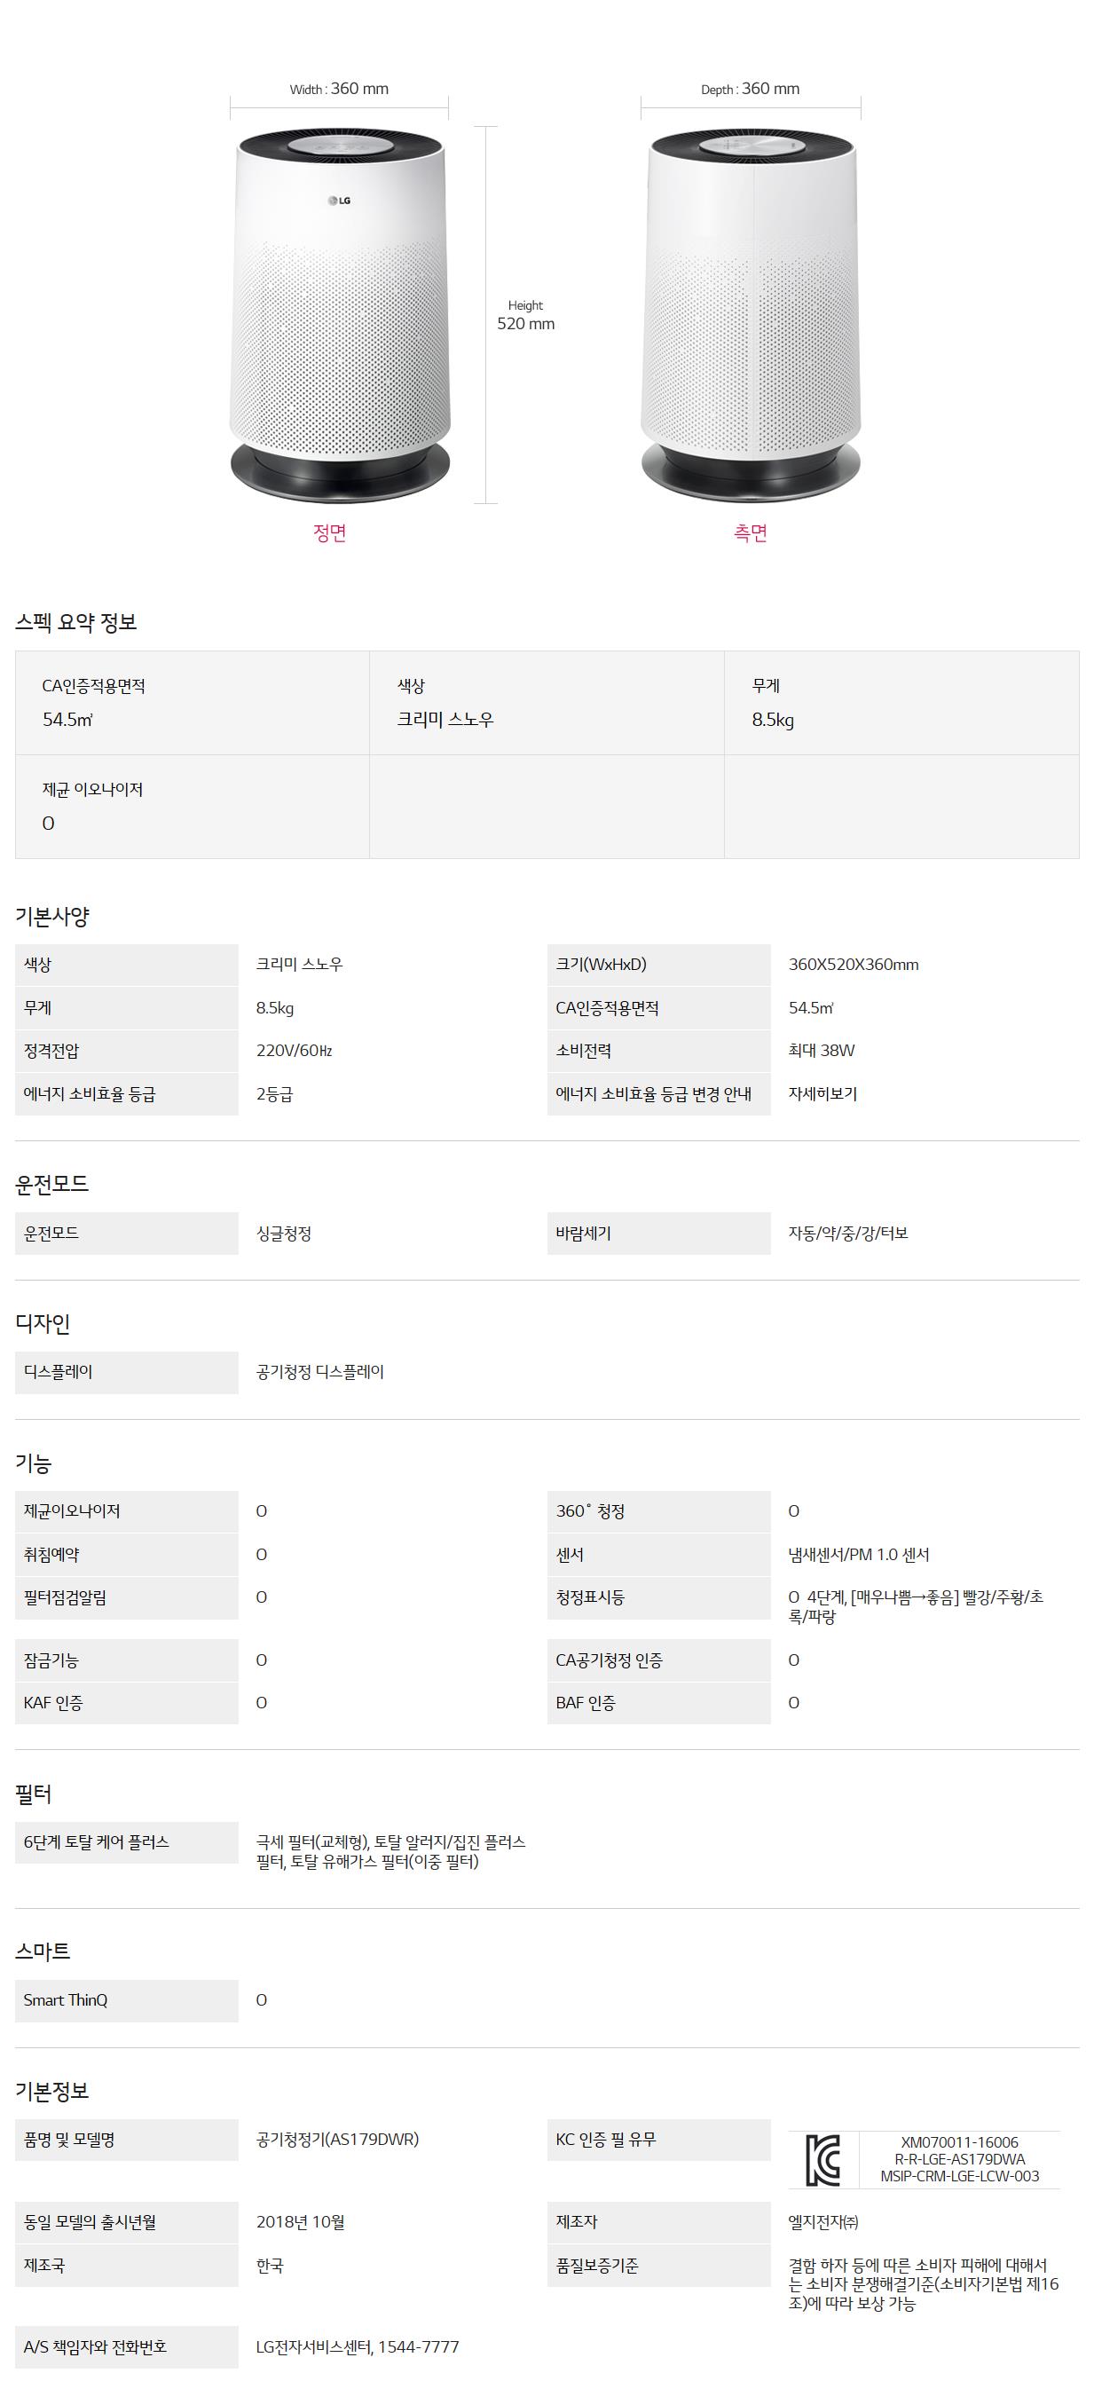Click the 스펙 요약 정보 heading
Image resolution: width=1094 pixels, height=2389 pixels.
tap(76, 622)
